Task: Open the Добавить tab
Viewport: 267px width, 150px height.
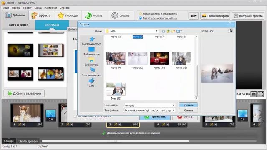Action: [x=15, y=15]
